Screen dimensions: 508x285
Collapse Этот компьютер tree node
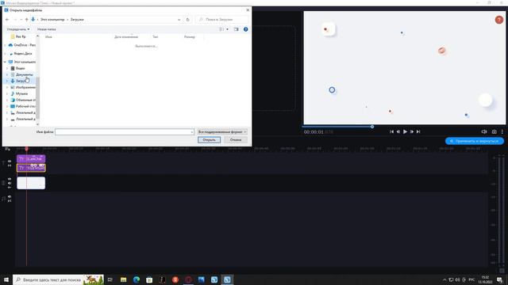tap(5, 62)
